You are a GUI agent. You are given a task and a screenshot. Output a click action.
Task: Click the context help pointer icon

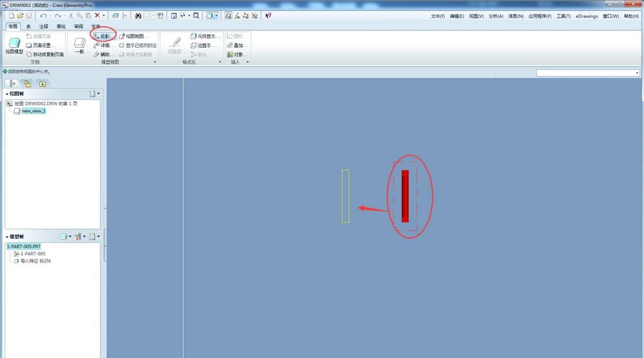tap(268, 15)
